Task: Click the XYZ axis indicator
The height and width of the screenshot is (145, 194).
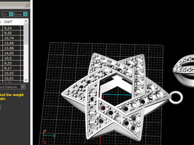Action: [49, 137]
